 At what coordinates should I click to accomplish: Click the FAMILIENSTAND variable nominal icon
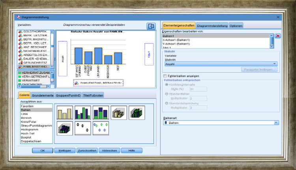coord(21,67)
